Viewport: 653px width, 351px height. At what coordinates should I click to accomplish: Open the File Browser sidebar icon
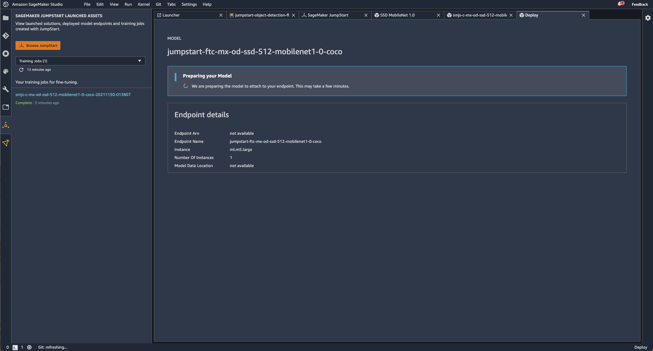pos(6,18)
